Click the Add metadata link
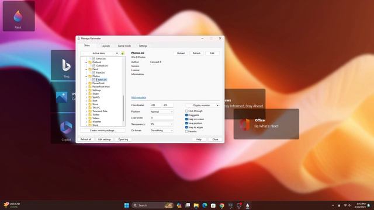374x210 pixels. pos(138,97)
